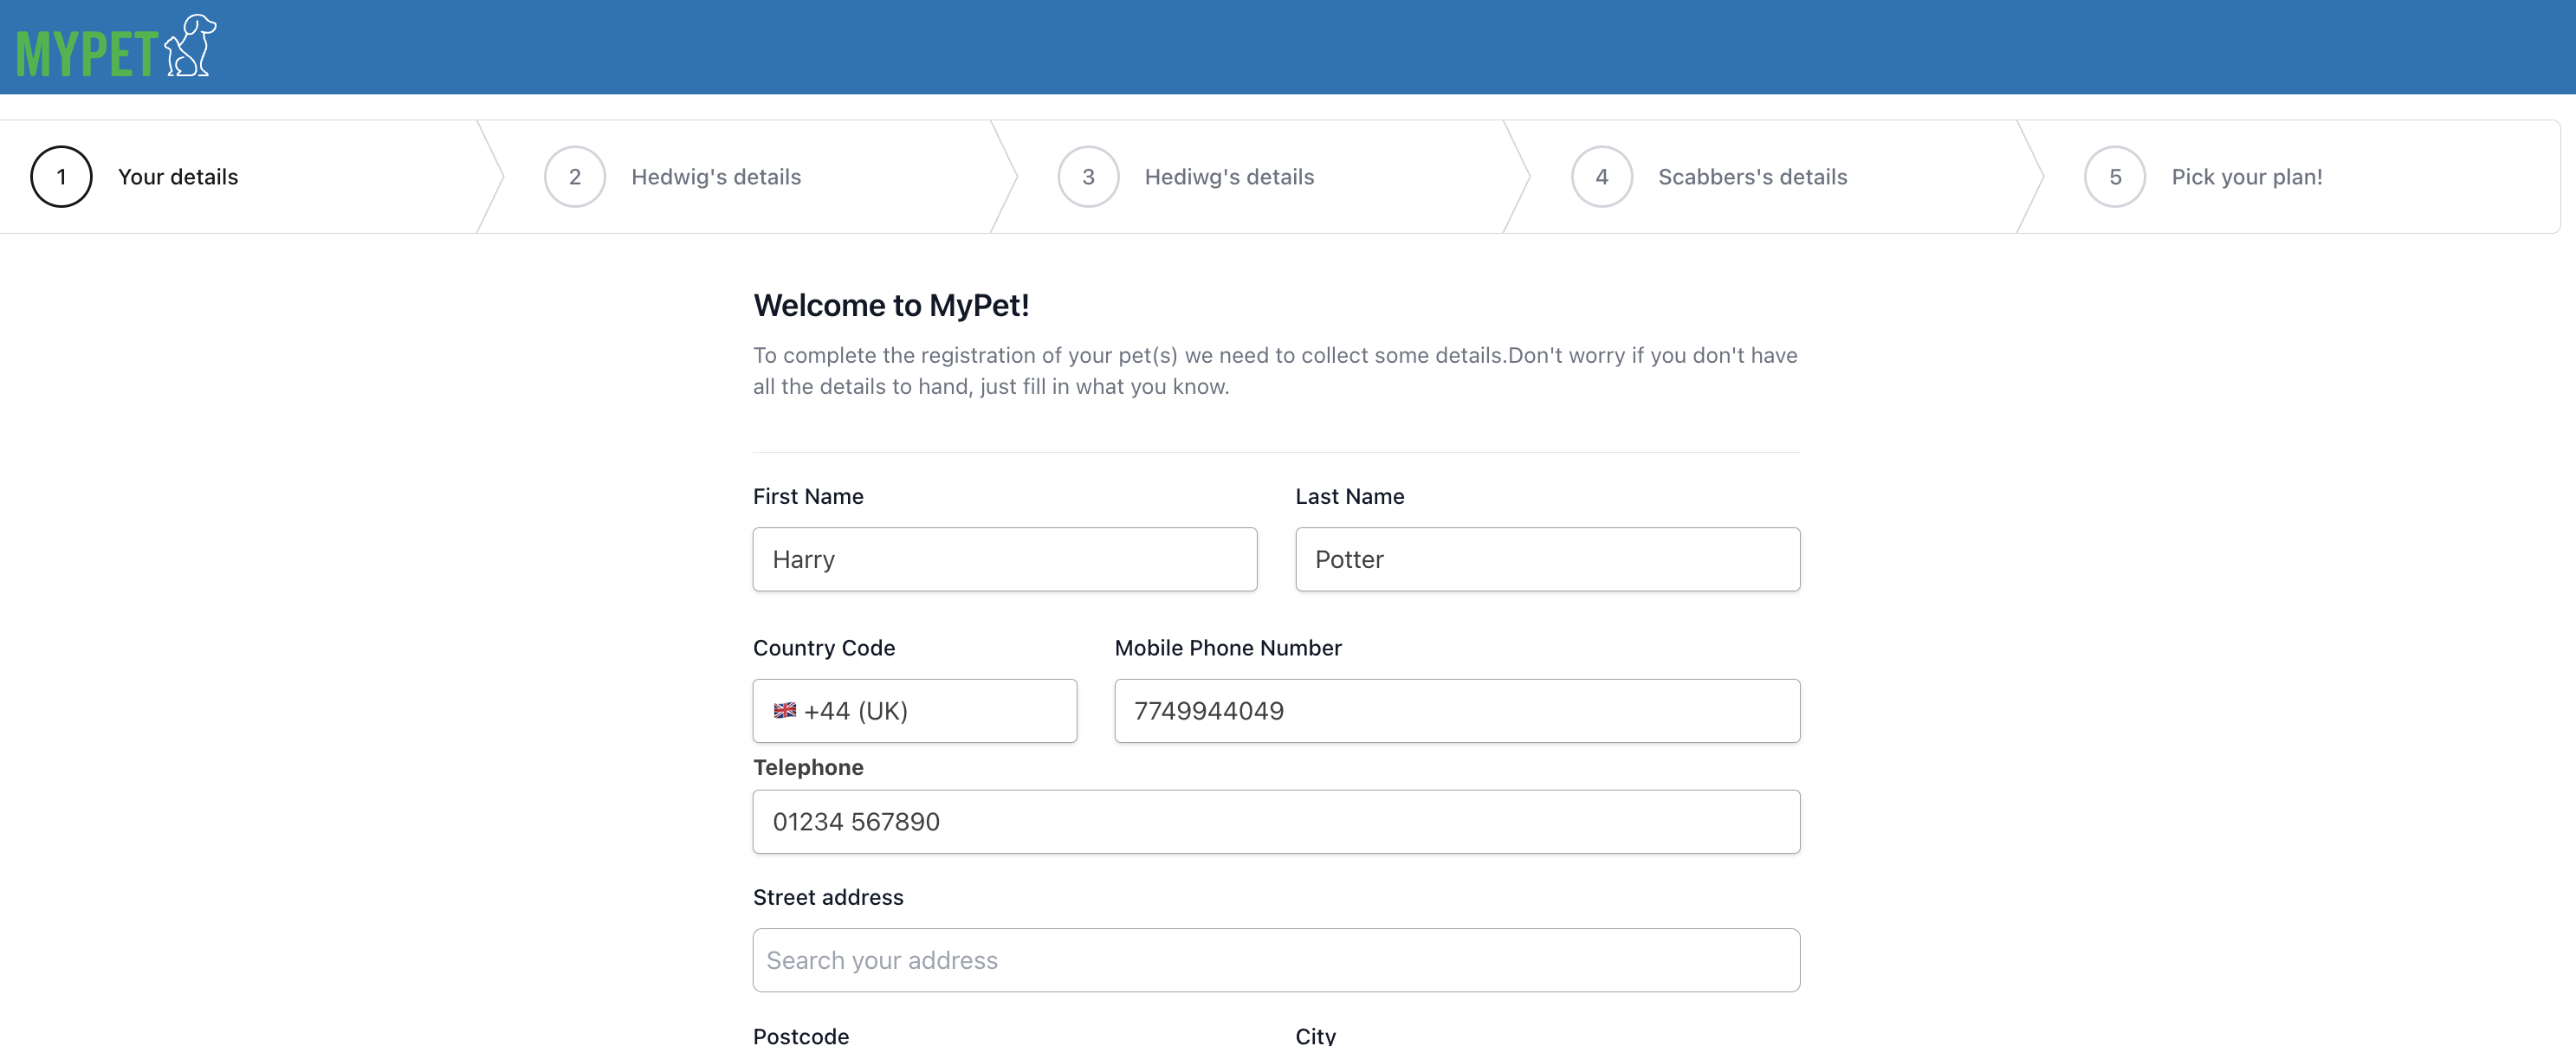
Task: Click the registration instructions paragraph
Action: pyautogui.click(x=1275, y=371)
